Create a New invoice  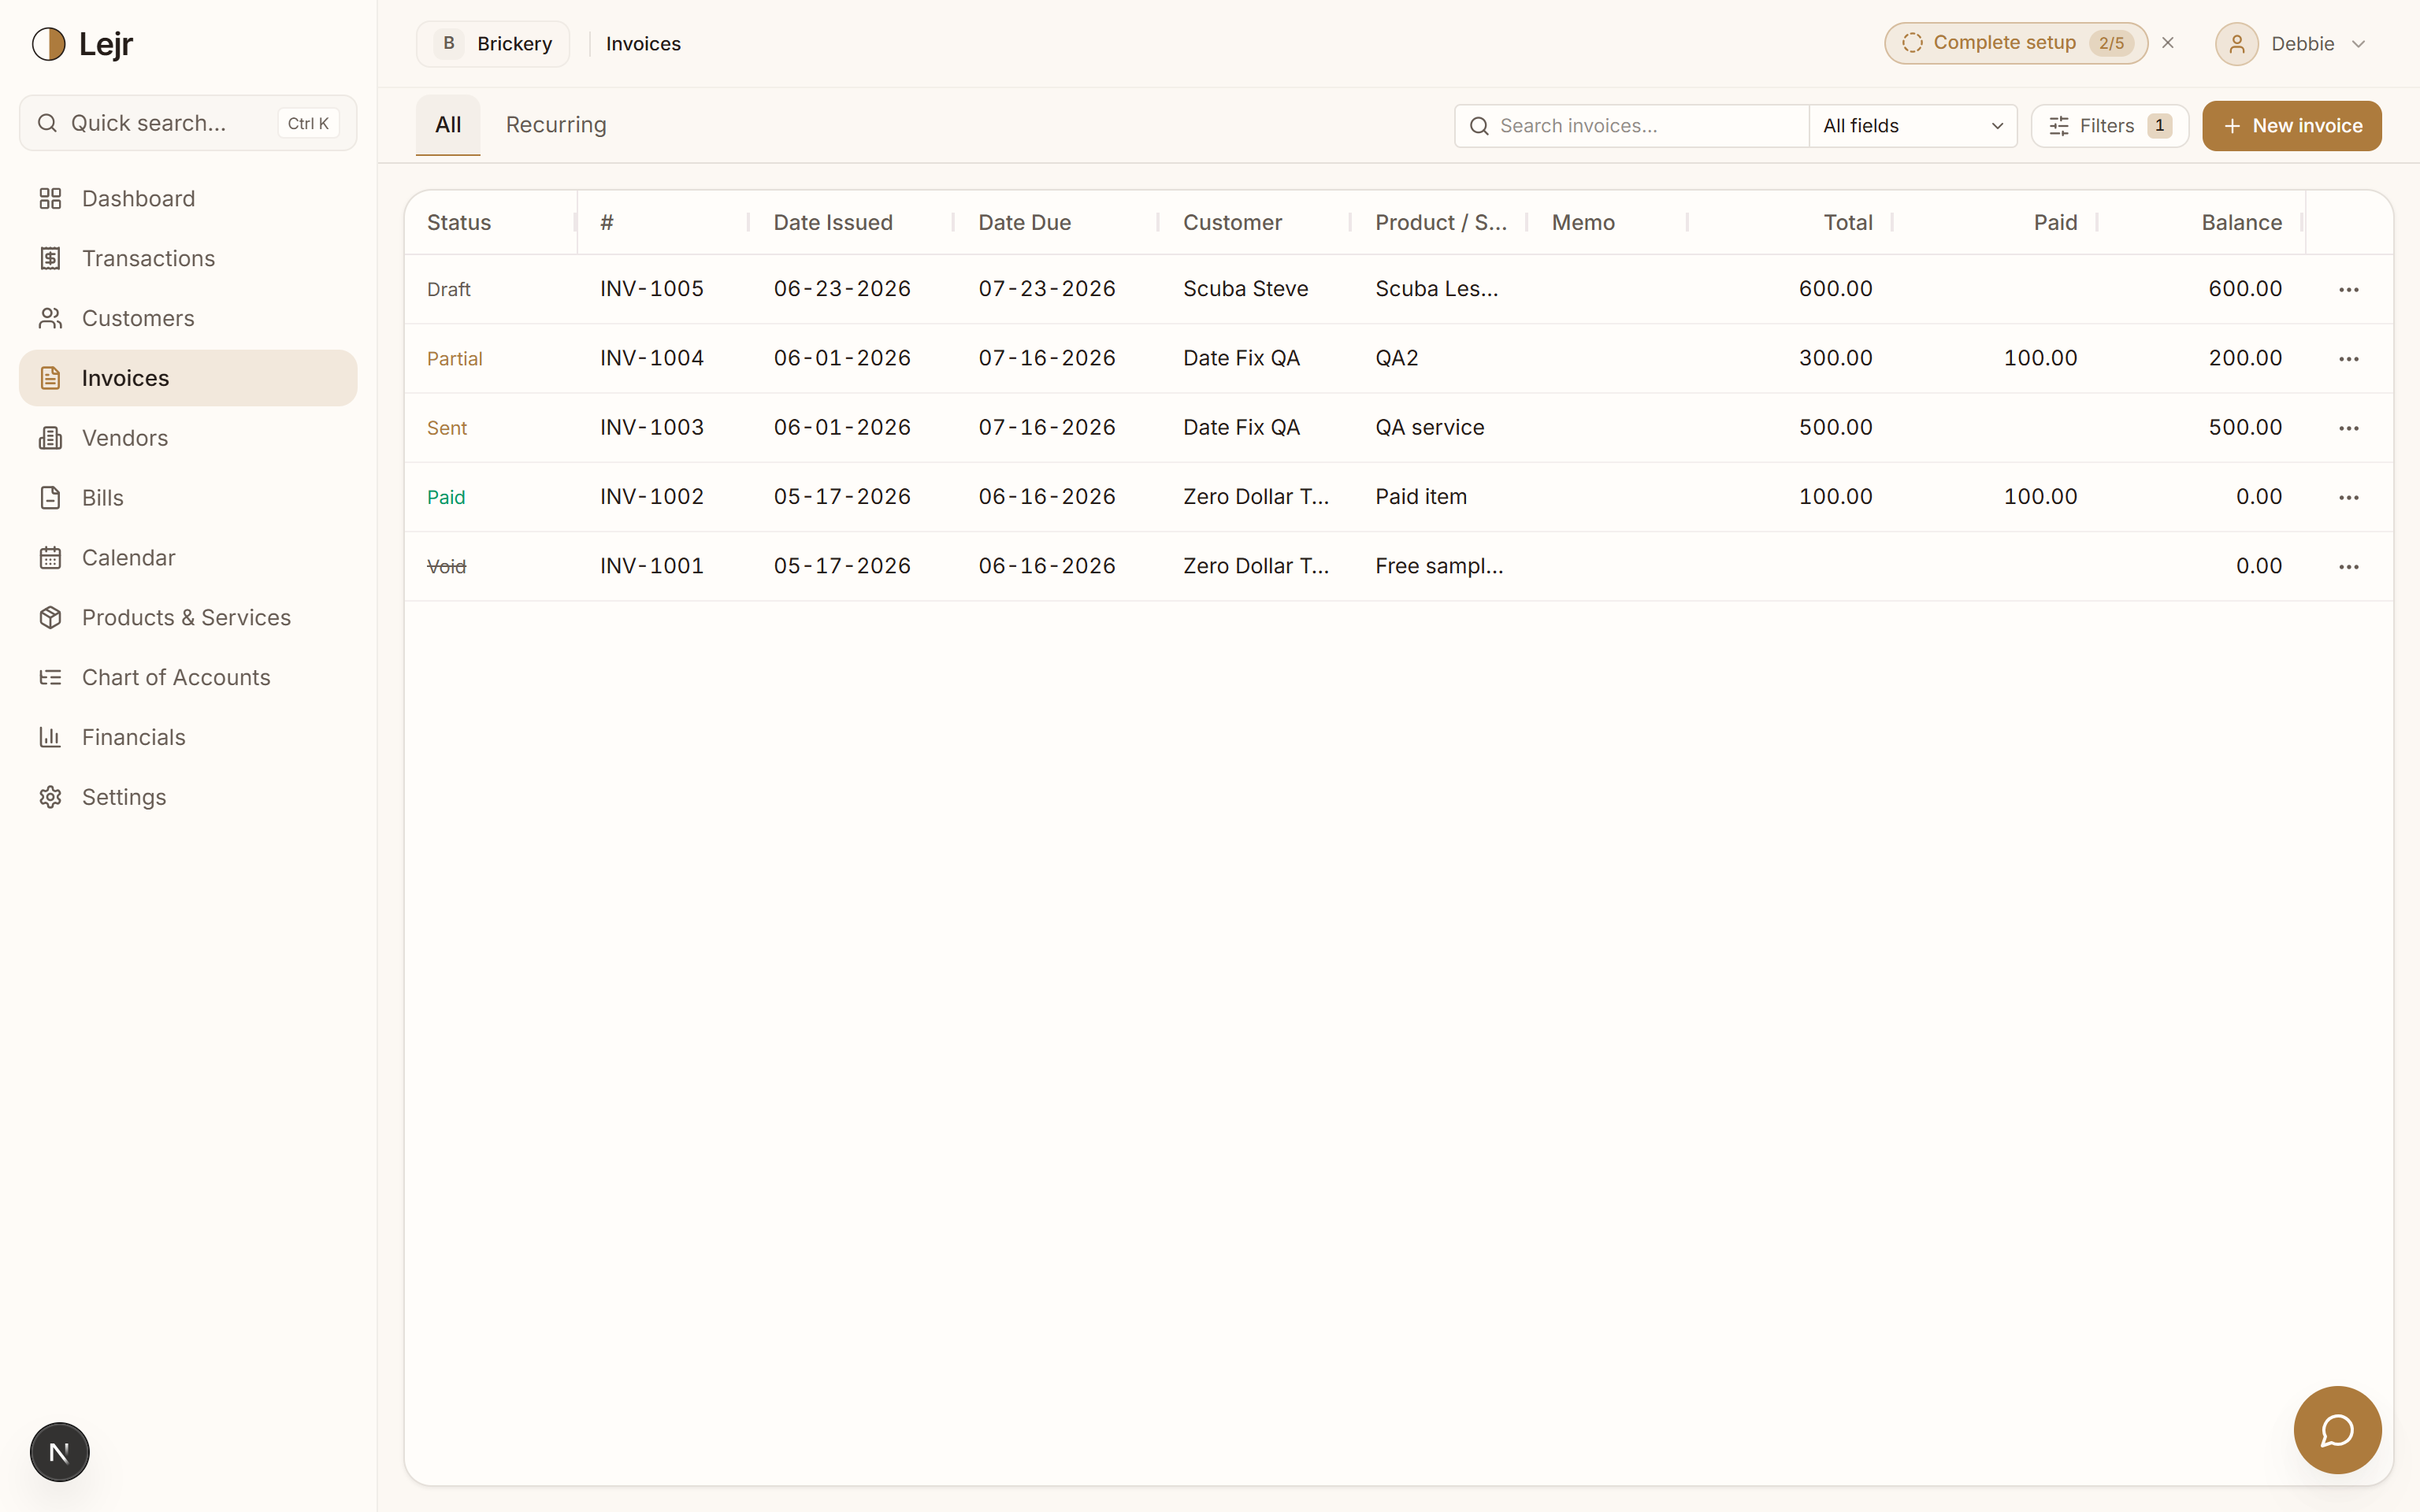tap(2291, 126)
